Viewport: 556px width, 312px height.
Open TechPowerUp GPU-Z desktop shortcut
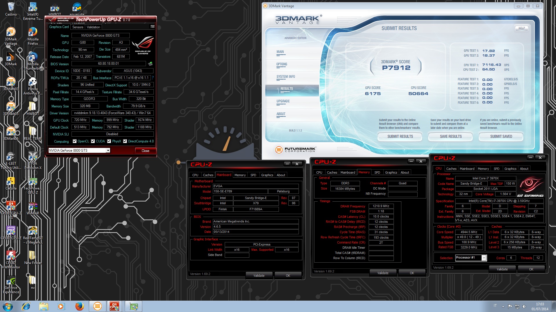[x=33, y=185]
